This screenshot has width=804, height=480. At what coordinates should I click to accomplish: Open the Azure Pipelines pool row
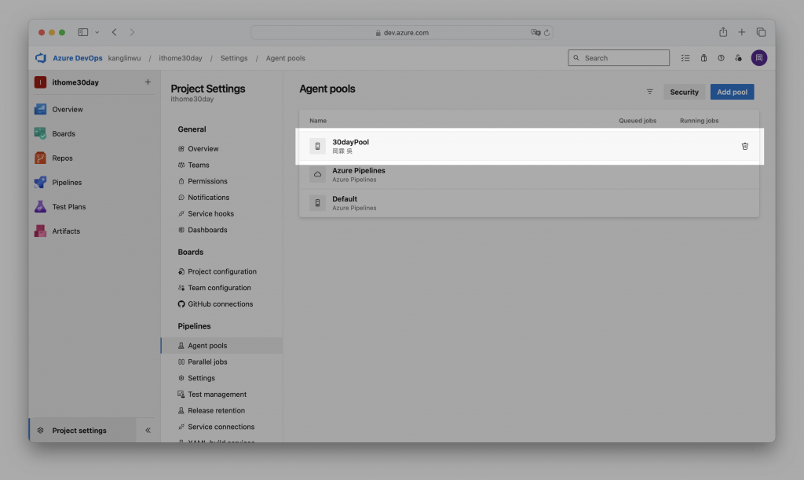pyautogui.click(x=529, y=175)
